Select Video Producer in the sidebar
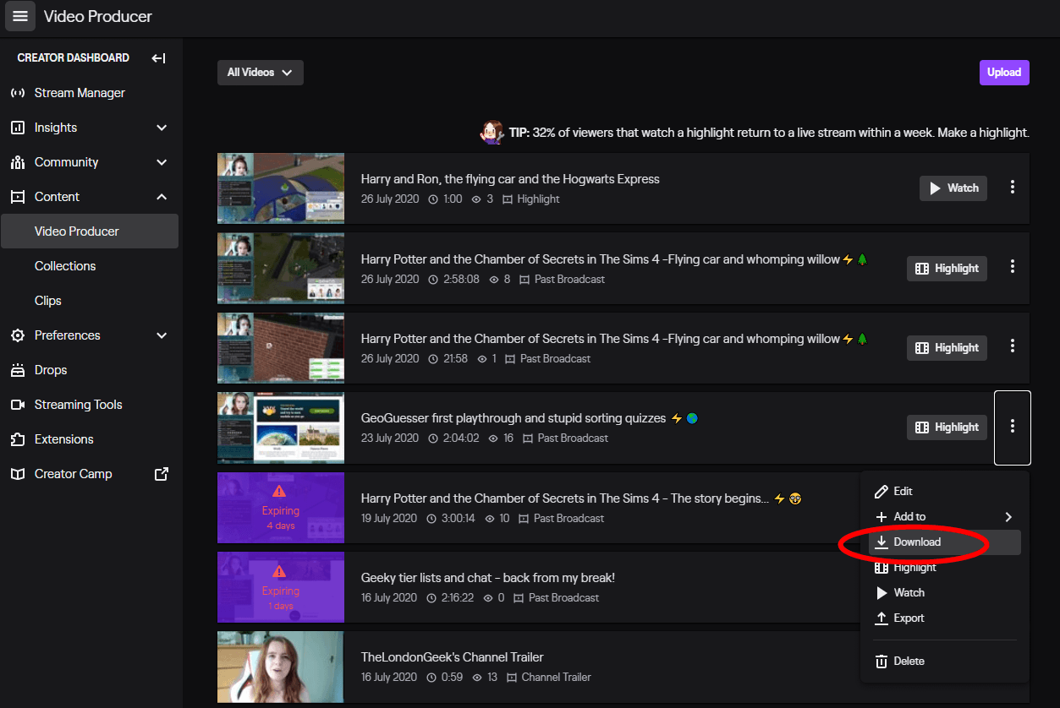 tap(90, 231)
